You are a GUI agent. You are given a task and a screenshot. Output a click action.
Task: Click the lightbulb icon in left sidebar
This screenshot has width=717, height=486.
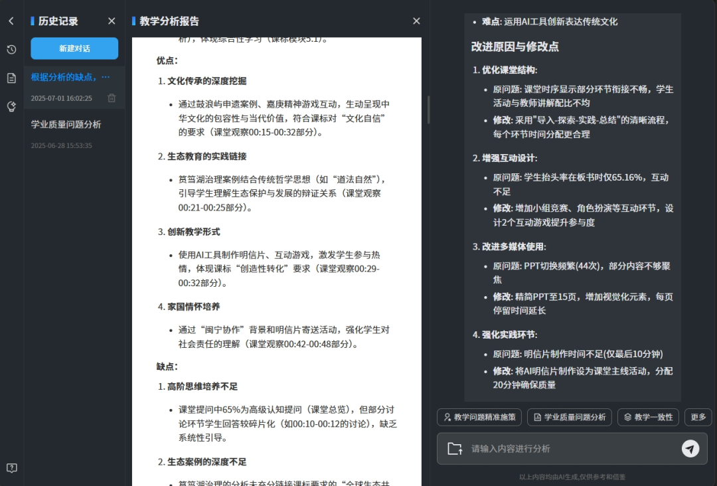pos(10,105)
